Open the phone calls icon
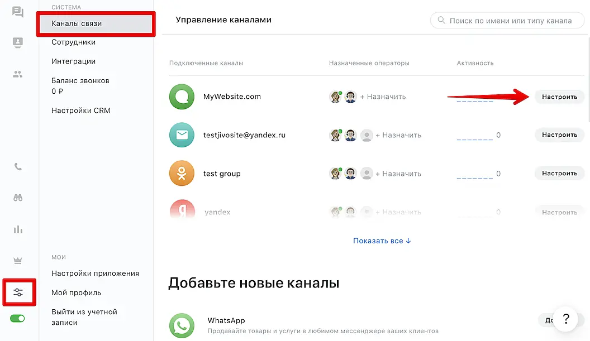This screenshot has height=341, width=590. click(18, 166)
